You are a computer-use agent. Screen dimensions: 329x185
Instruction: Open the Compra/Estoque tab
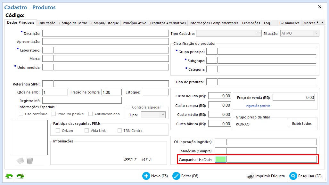click(x=105, y=23)
